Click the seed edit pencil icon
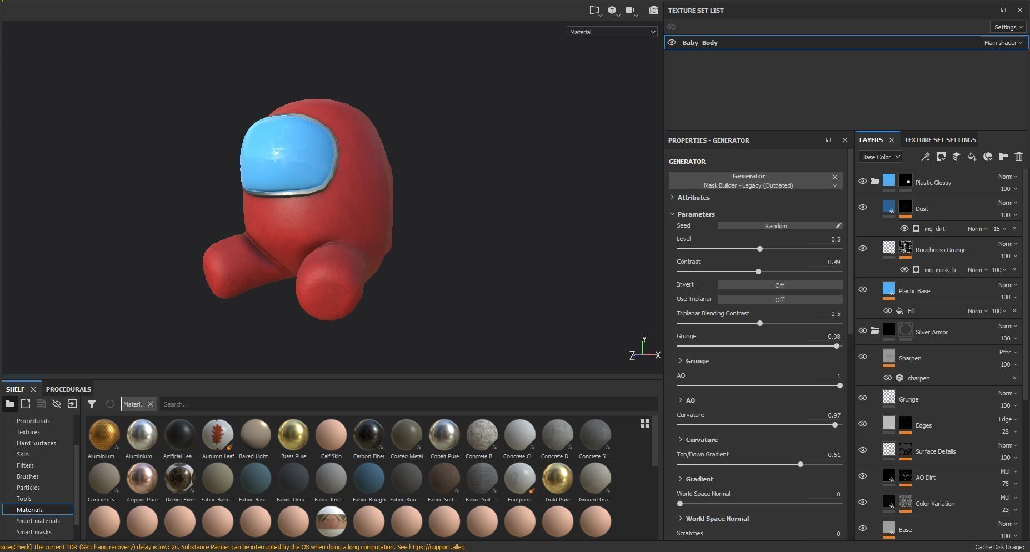Viewport: 1030px width, 552px height. [x=838, y=225]
